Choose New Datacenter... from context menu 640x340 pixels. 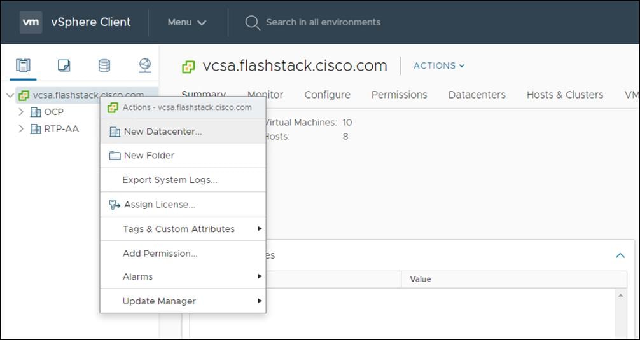tap(183, 132)
